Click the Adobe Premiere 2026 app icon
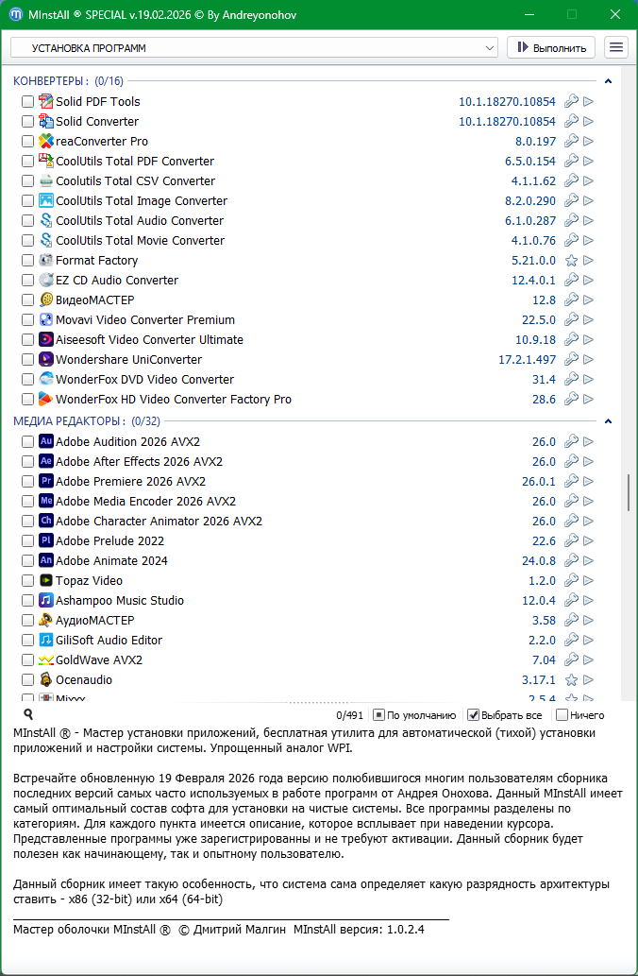Screen dimensions: 638x976 click(x=46, y=482)
